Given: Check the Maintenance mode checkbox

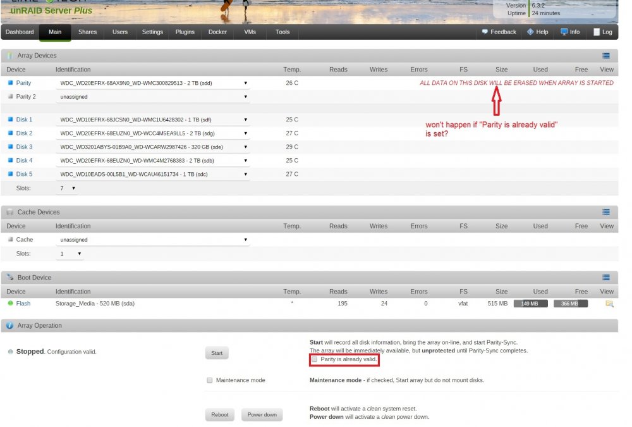Looking at the screenshot, I should pyautogui.click(x=210, y=380).
